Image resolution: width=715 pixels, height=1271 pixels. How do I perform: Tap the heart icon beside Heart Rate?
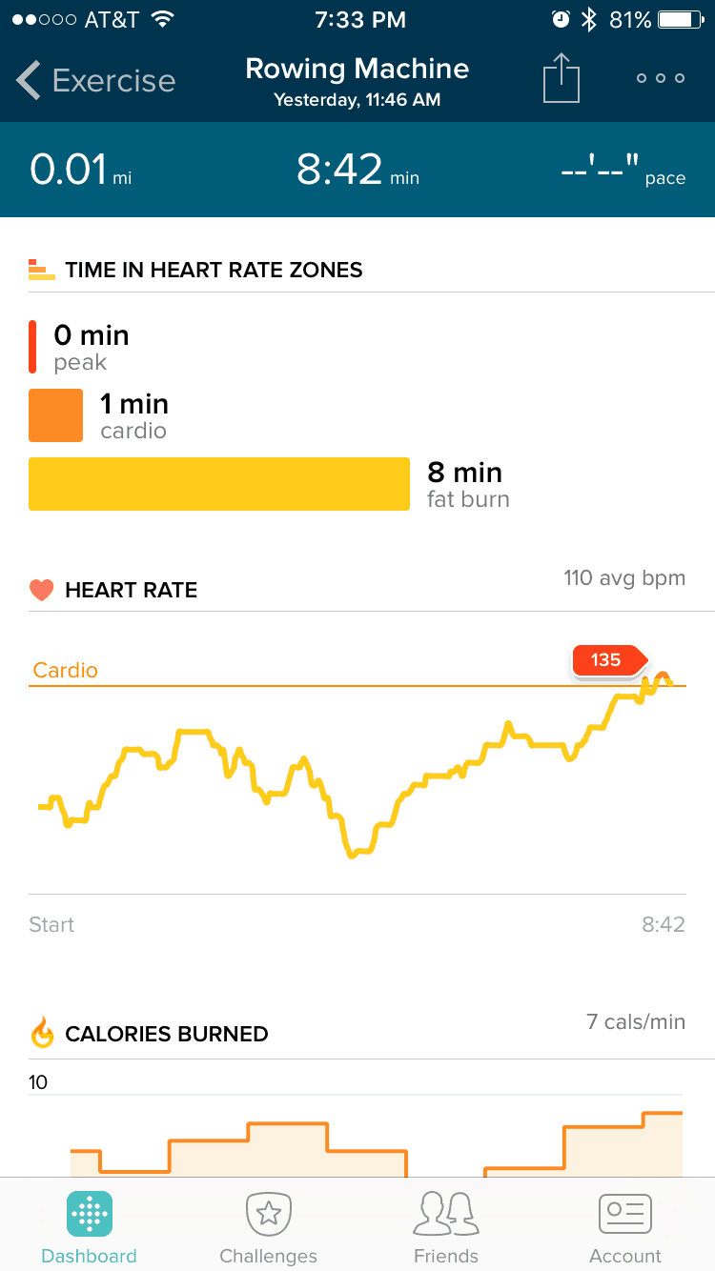[41, 590]
